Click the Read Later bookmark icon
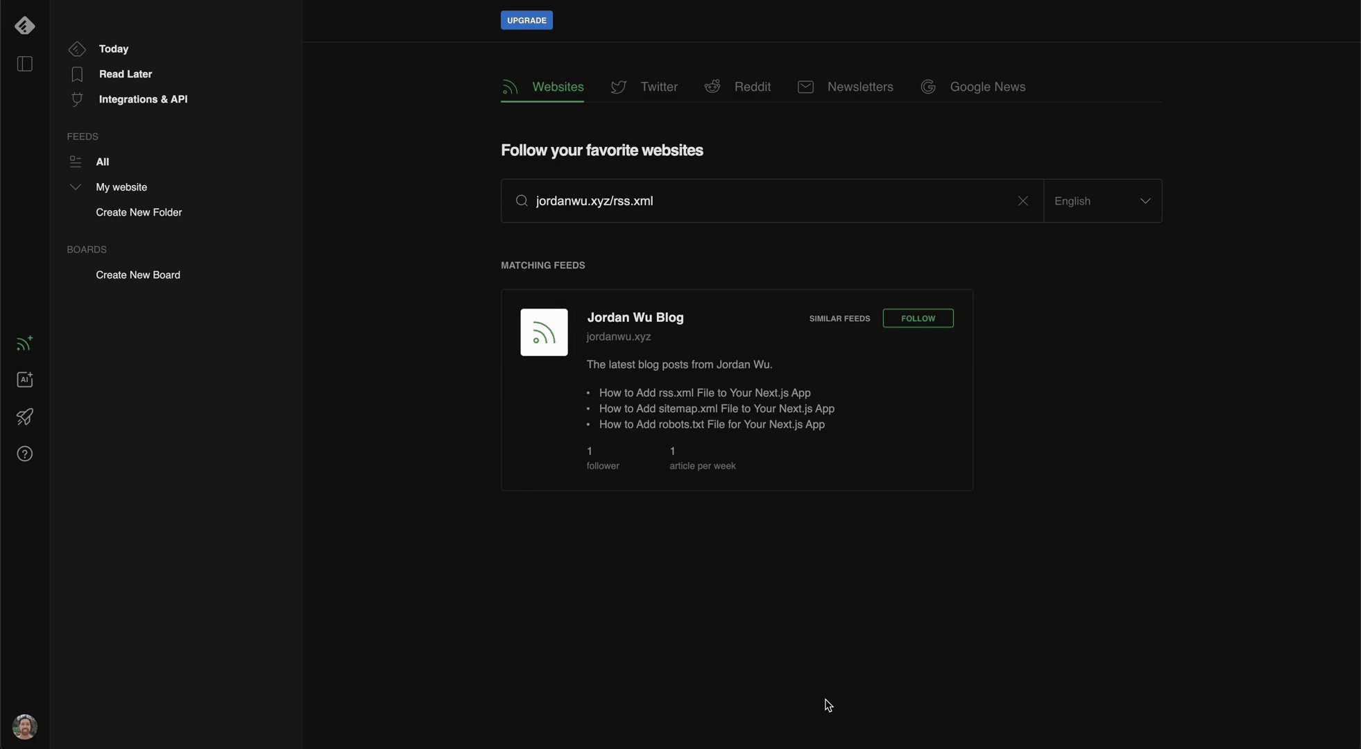Viewport: 1361px width, 749px height. (x=77, y=74)
